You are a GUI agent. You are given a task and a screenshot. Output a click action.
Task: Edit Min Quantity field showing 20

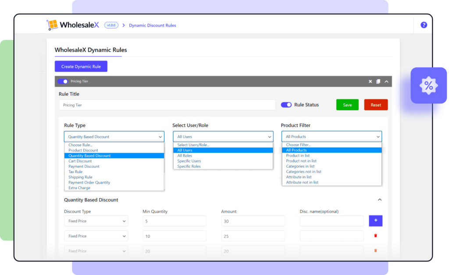pos(175,251)
